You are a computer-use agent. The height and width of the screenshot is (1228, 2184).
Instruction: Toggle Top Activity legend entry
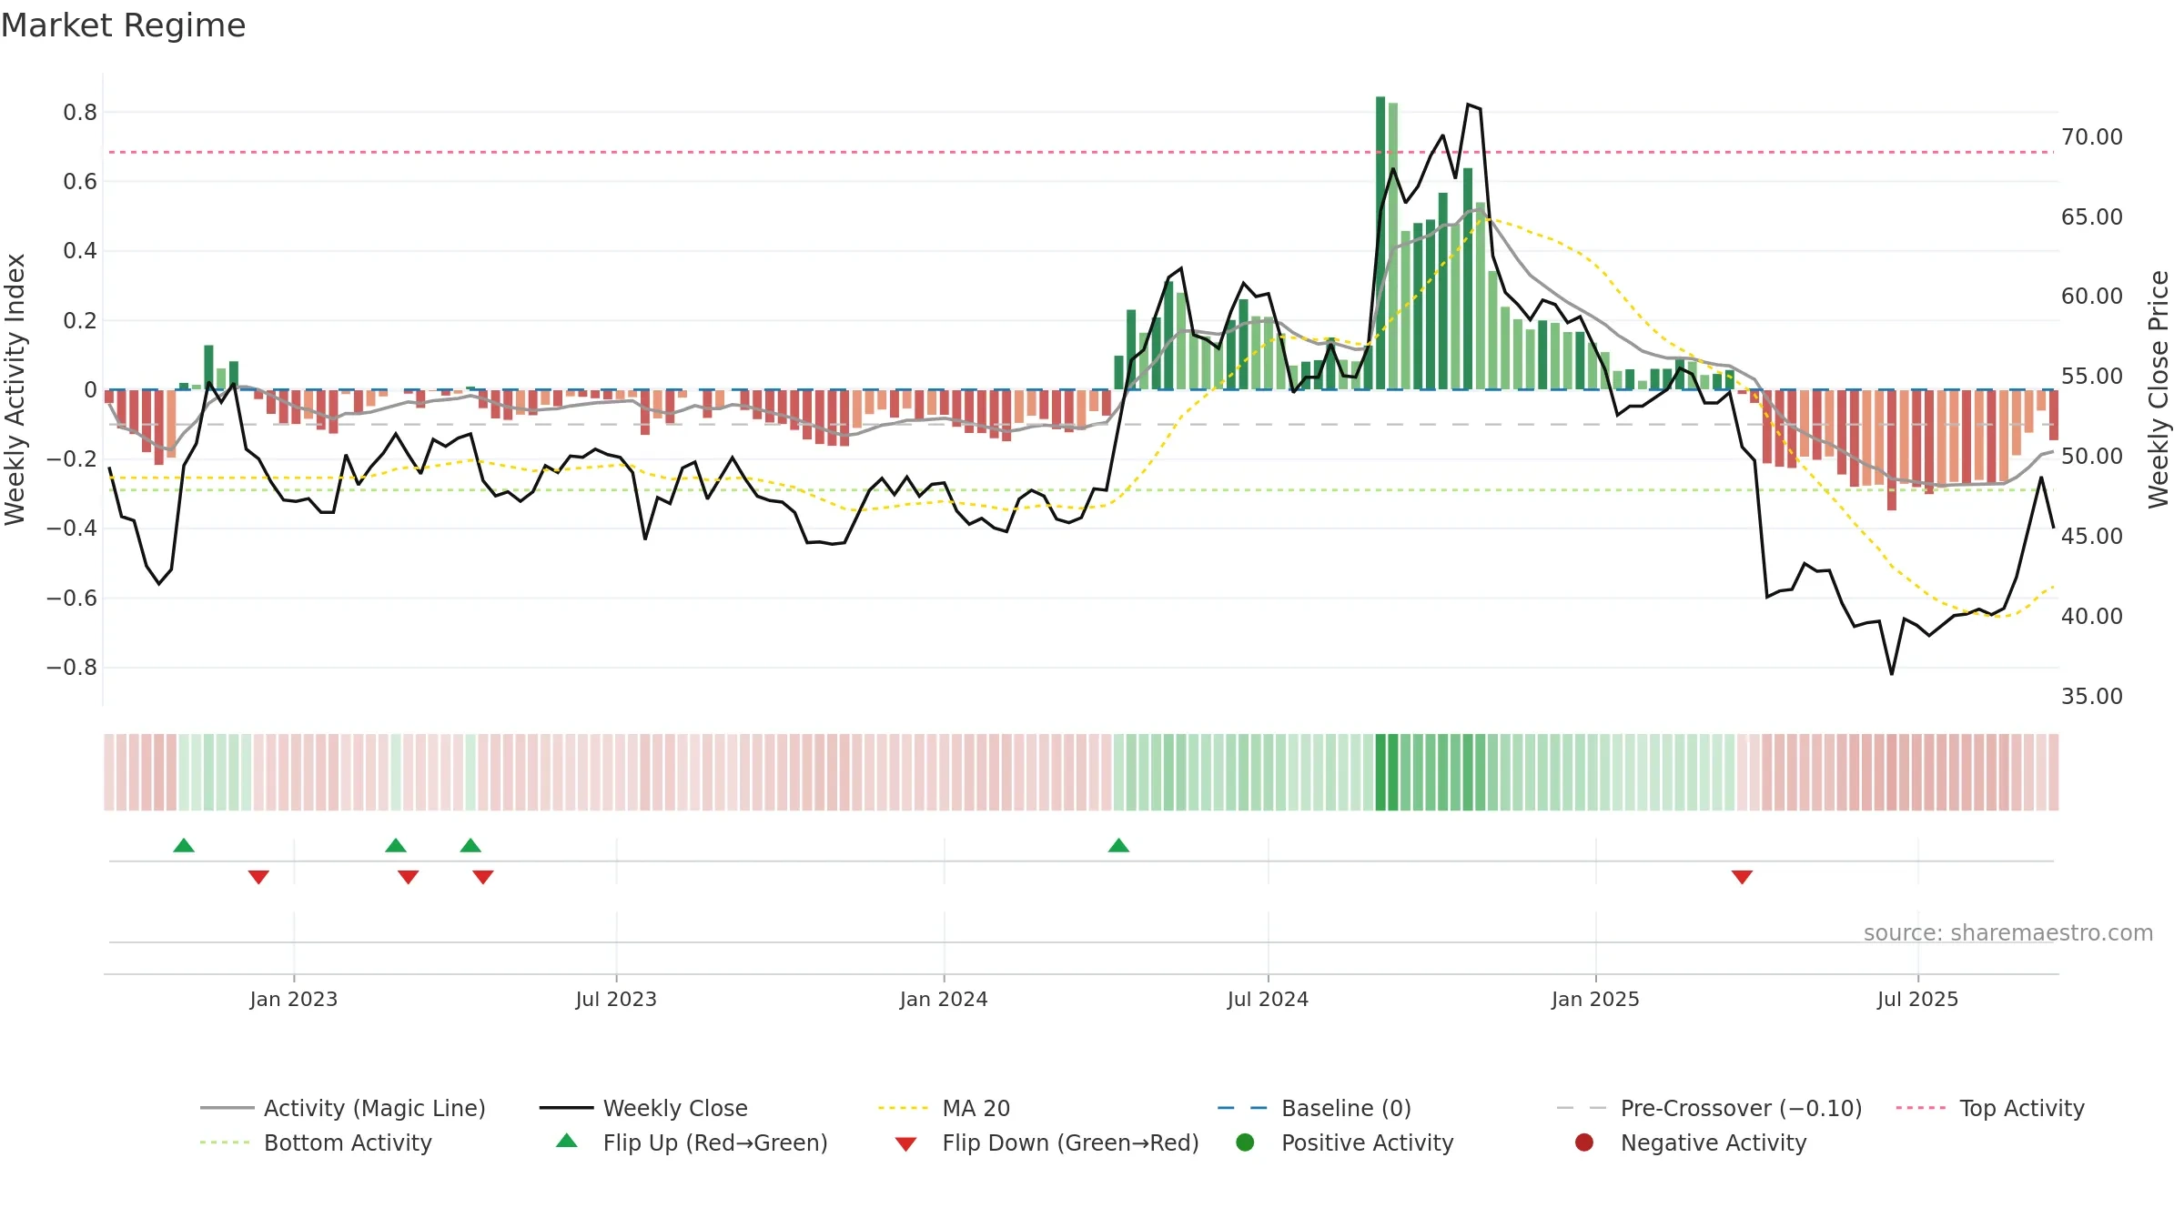pos(1990,1108)
